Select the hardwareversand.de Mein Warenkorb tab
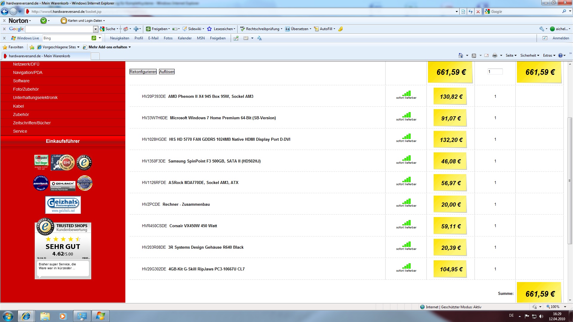The image size is (573, 322). [45, 56]
